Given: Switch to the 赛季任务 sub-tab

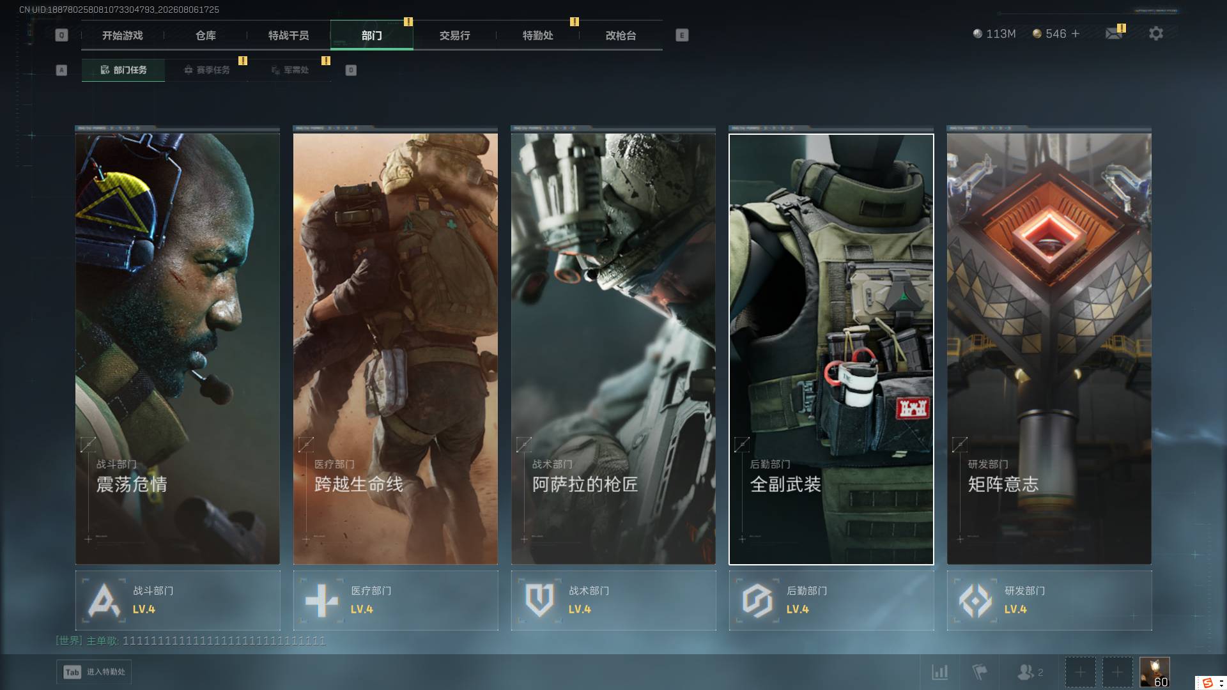Looking at the screenshot, I should click(x=206, y=70).
